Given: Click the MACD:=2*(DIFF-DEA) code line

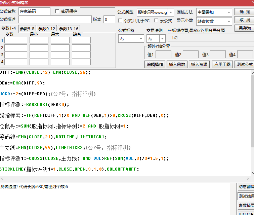Looking at the screenshot, I should (48, 94).
